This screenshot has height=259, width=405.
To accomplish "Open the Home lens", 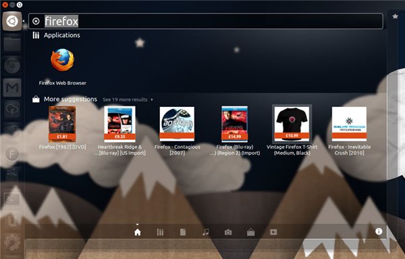I will tap(138, 232).
